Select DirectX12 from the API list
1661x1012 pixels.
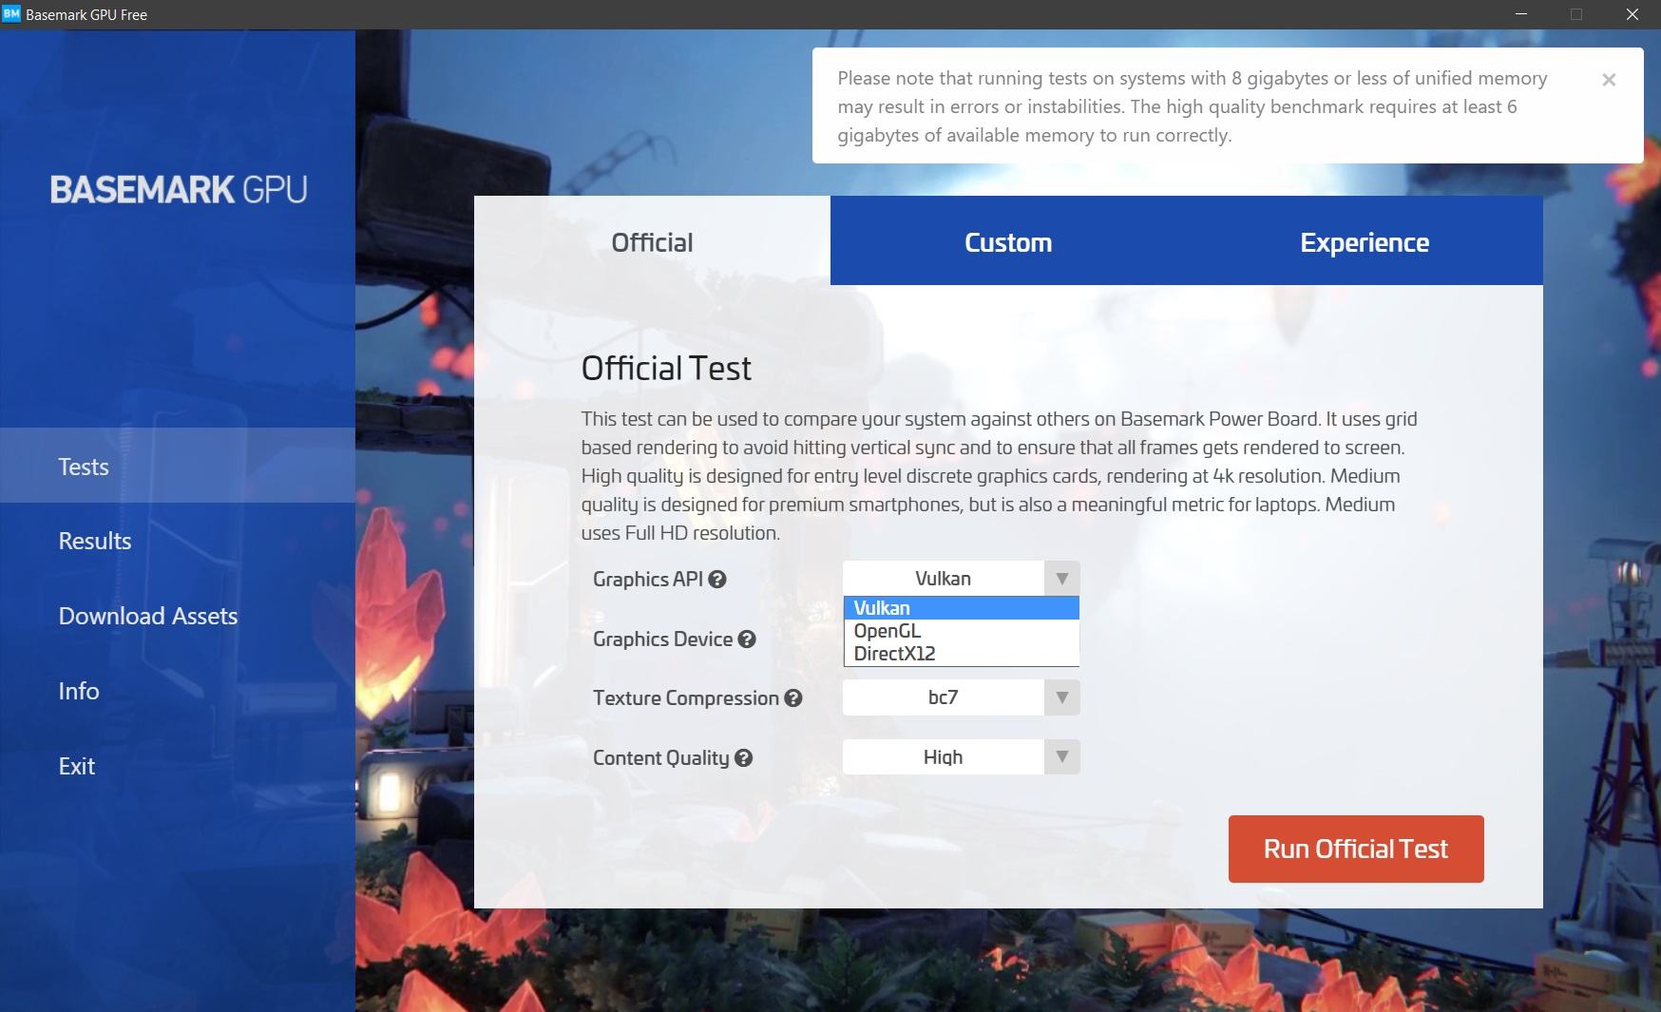(x=961, y=654)
